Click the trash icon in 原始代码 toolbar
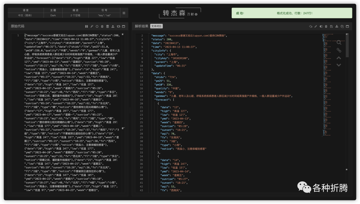 click(102, 26)
